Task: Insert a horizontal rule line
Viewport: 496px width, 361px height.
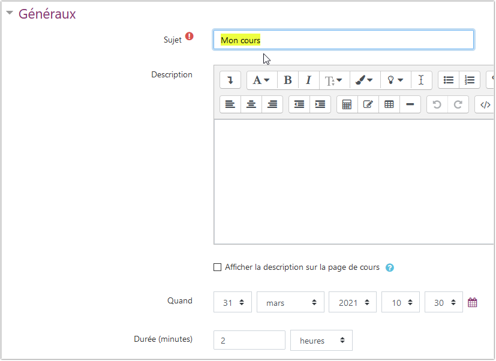Action: pos(410,104)
